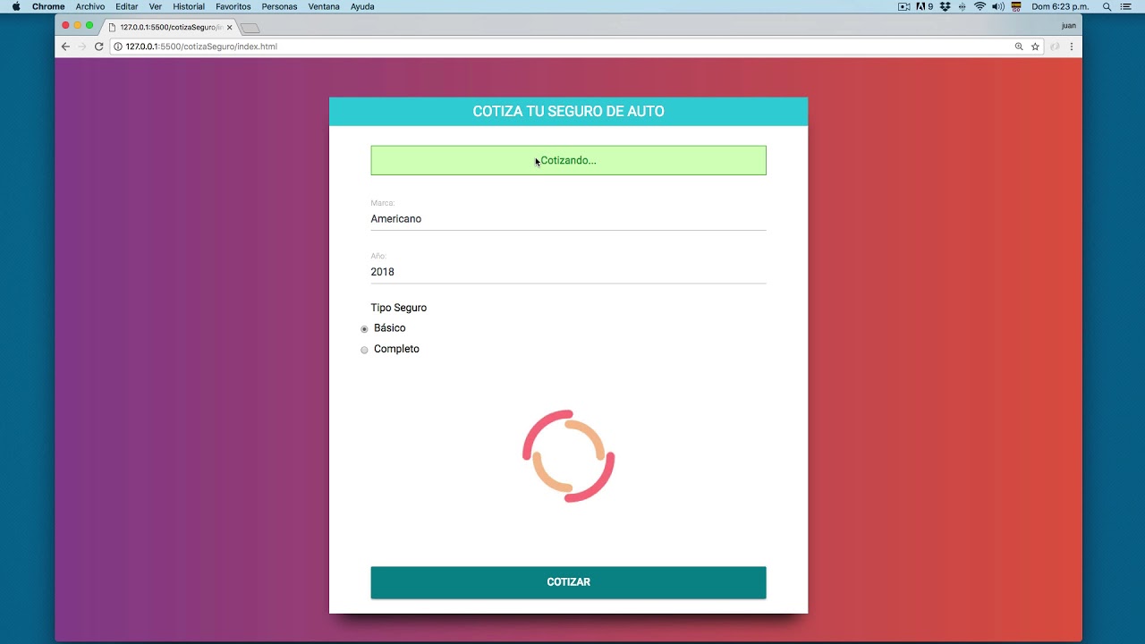Open the Wi-Fi status menu
Screen dimensions: 1145x644
(980, 6)
